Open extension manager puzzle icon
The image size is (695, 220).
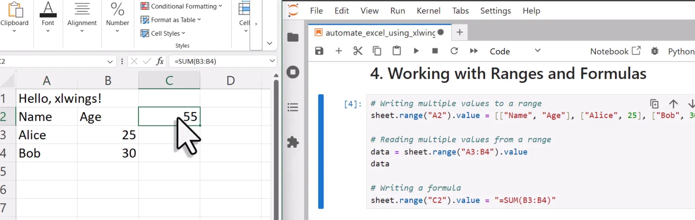(x=293, y=142)
